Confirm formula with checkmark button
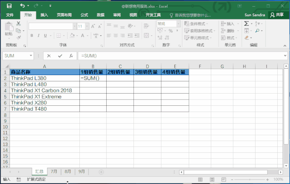Image resolution: width=290 pixels, height=184 pixels. [60, 56]
